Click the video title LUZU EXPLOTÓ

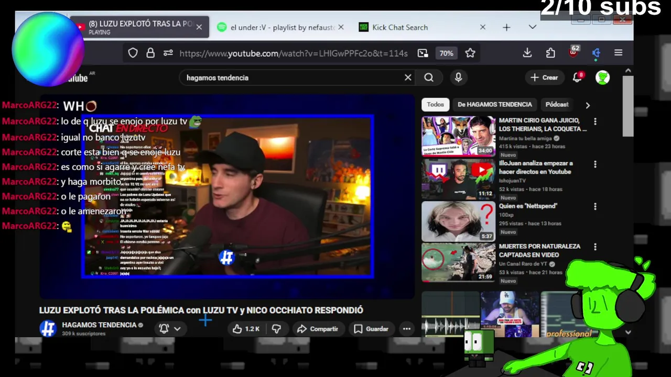coord(201,310)
